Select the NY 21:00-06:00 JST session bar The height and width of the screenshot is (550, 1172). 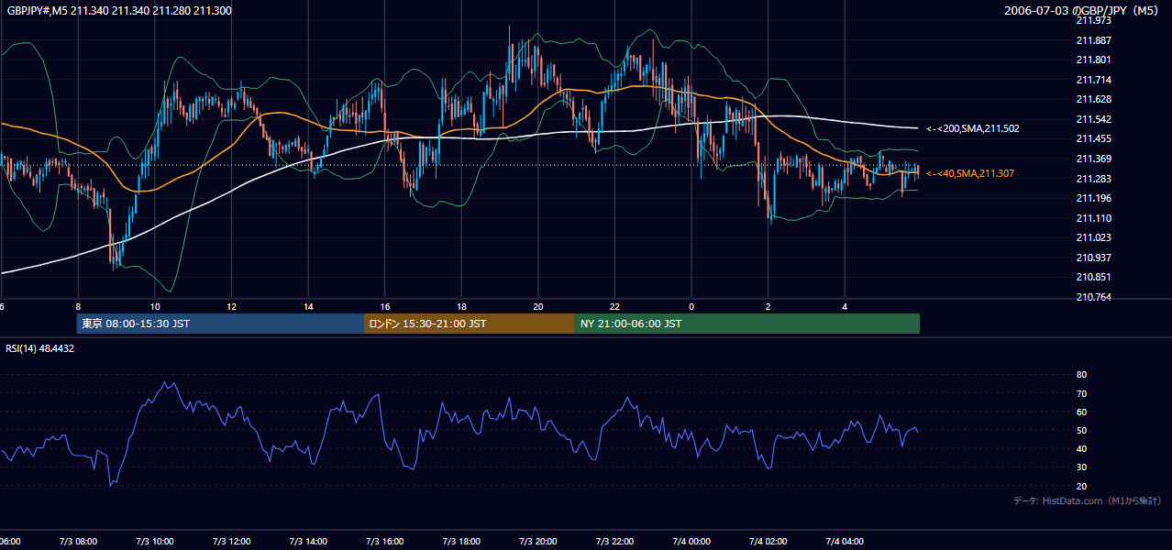click(x=747, y=324)
